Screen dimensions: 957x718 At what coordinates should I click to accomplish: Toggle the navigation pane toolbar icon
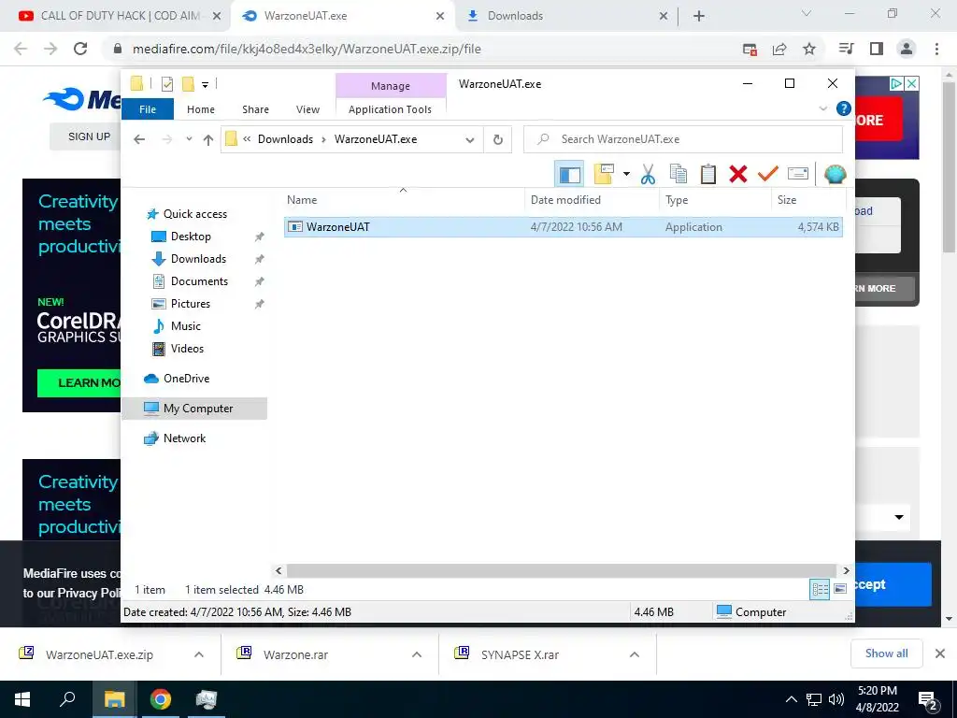point(569,174)
